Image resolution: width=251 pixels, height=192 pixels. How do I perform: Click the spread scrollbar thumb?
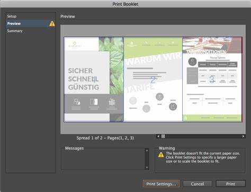point(164,136)
